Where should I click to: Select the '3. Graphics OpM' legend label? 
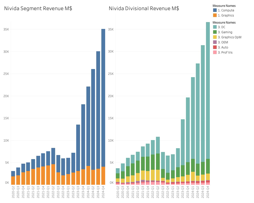point(230,37)
